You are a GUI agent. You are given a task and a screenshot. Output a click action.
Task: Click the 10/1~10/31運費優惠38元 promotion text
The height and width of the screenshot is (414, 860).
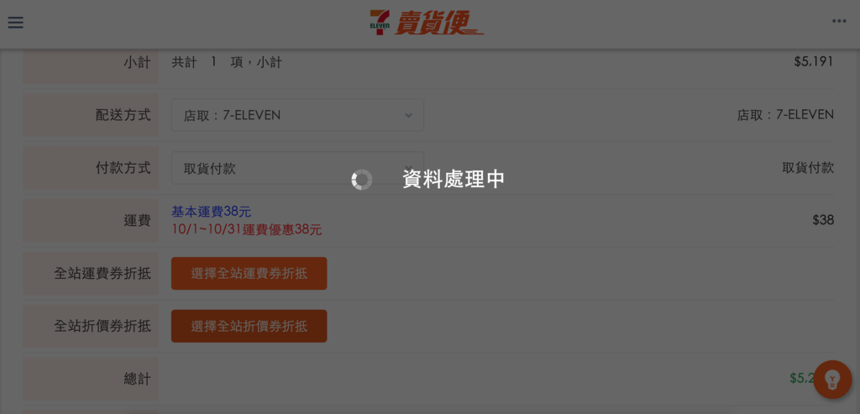[247, 230]
